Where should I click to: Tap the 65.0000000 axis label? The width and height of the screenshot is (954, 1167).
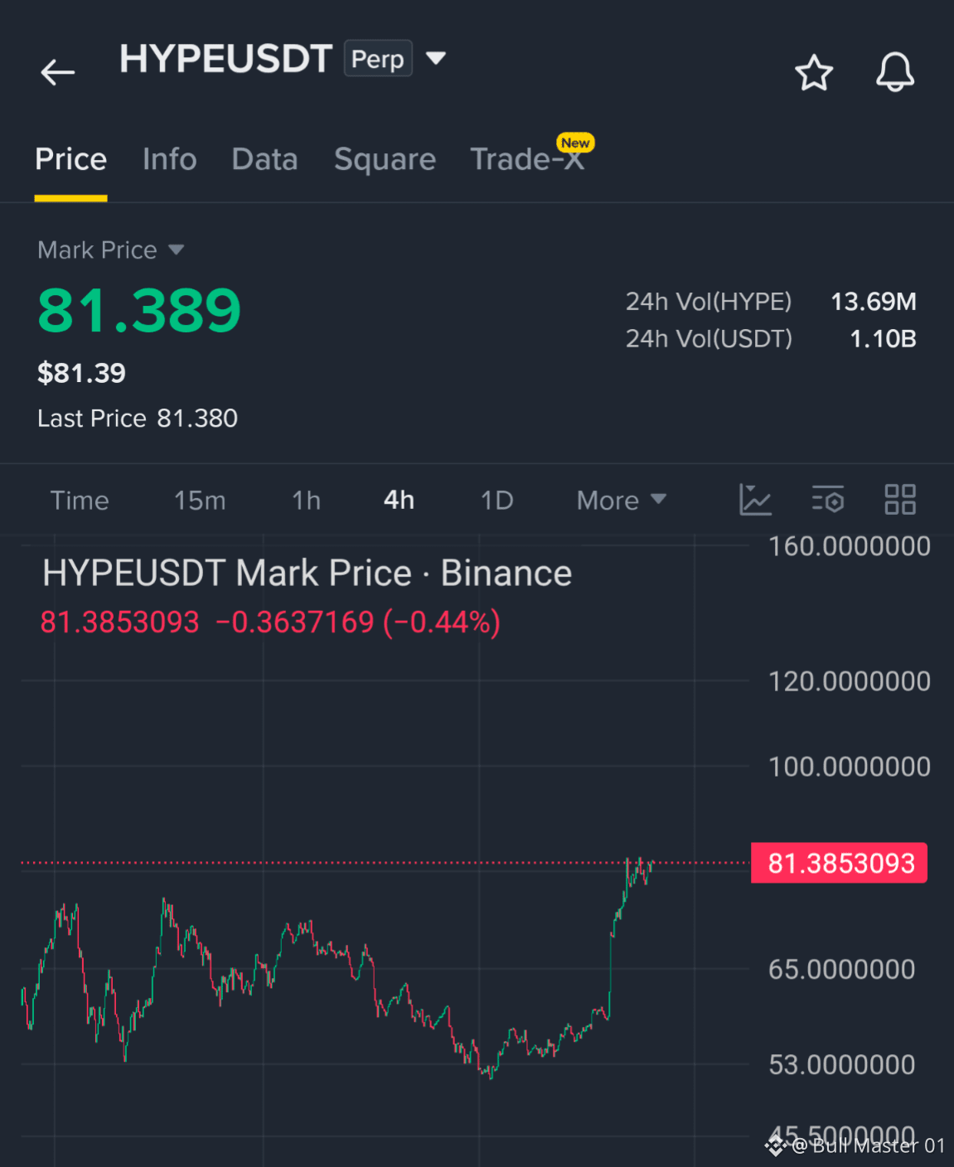[x=841, y=969]
